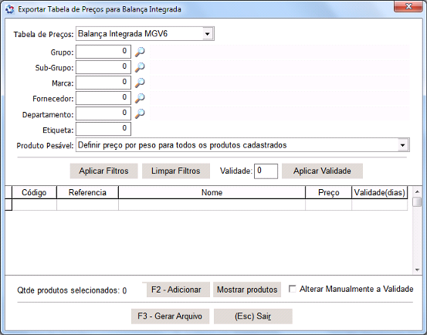Click the F3 - Gerar Arquivo button
Viewport: 427px width, 335px height.
pos(170,316)
